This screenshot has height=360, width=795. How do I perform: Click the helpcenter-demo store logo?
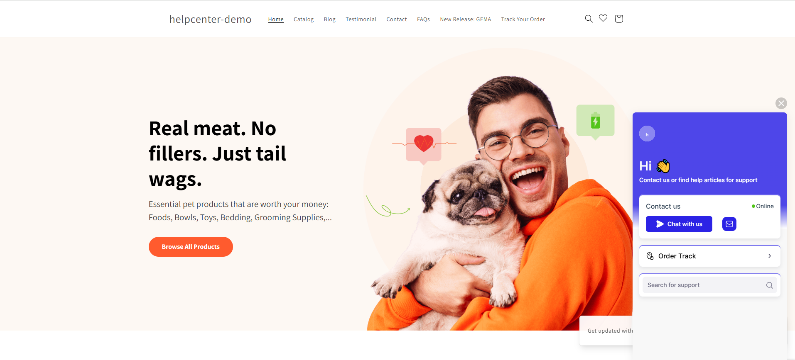point(211,19)
